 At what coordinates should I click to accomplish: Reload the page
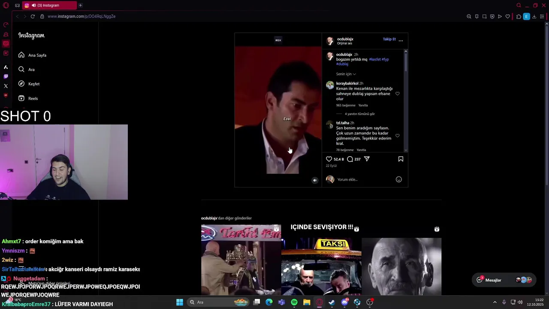point(33,16)
